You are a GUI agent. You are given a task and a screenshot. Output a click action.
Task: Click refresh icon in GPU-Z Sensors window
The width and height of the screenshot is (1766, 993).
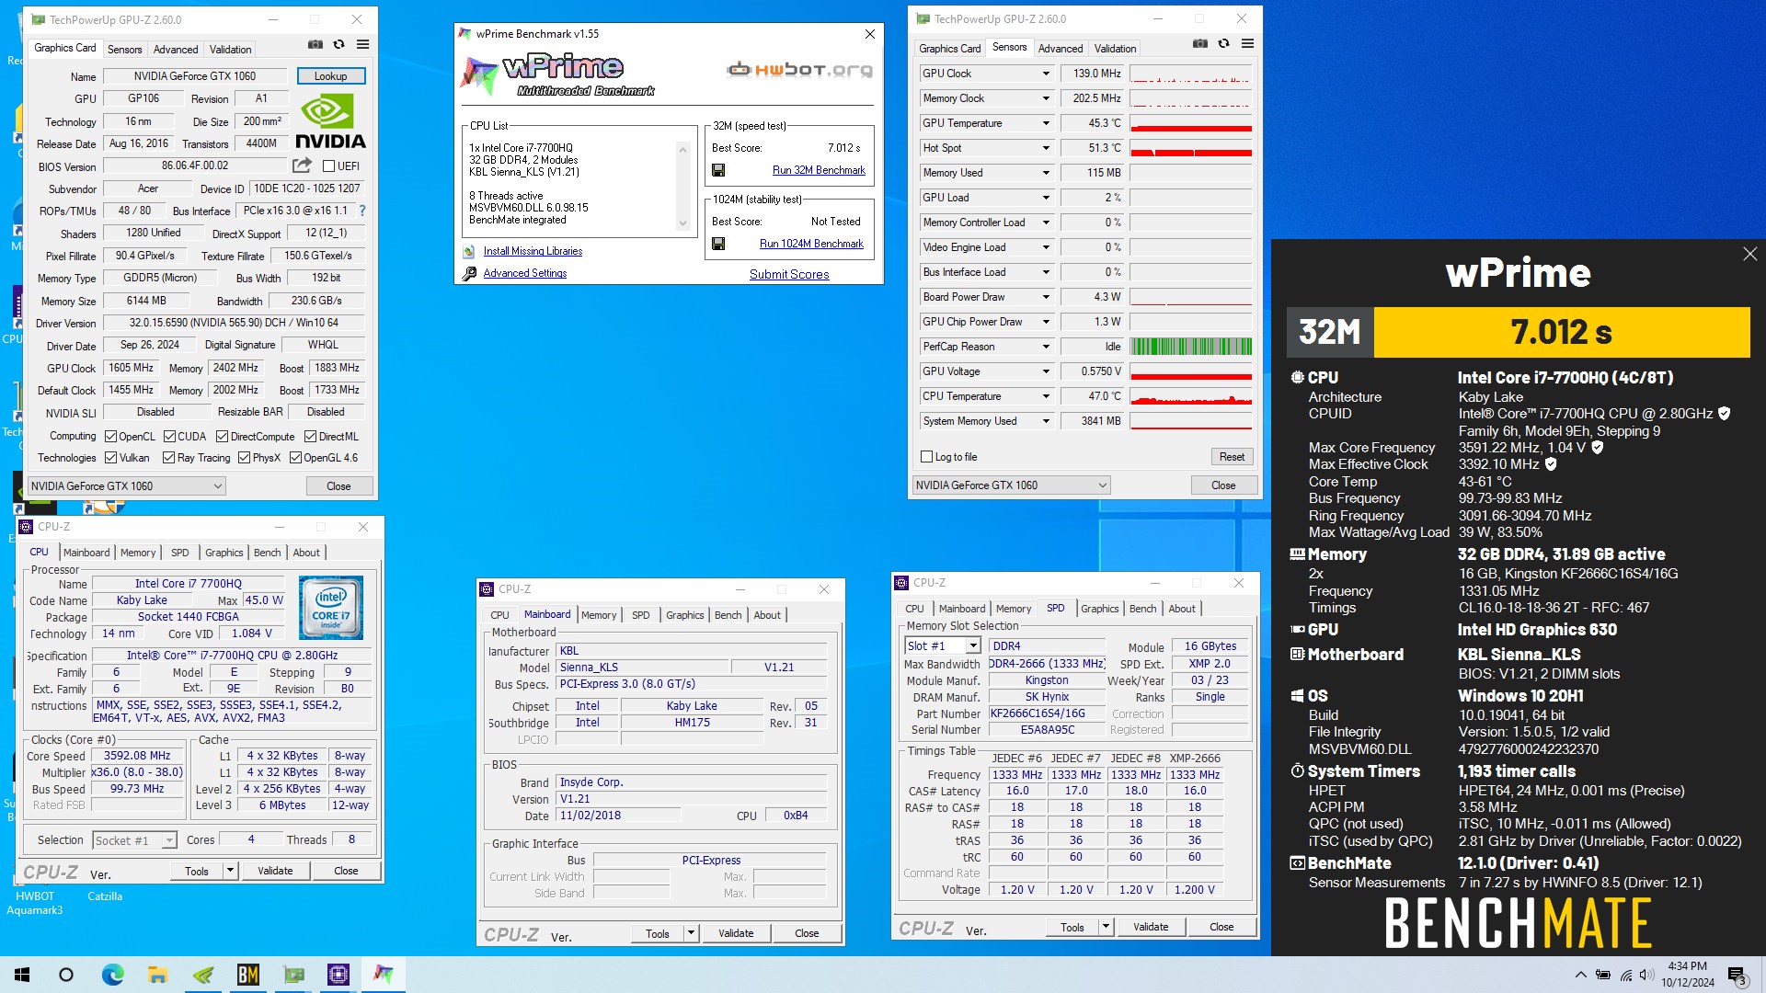[x=1223, y=43]
